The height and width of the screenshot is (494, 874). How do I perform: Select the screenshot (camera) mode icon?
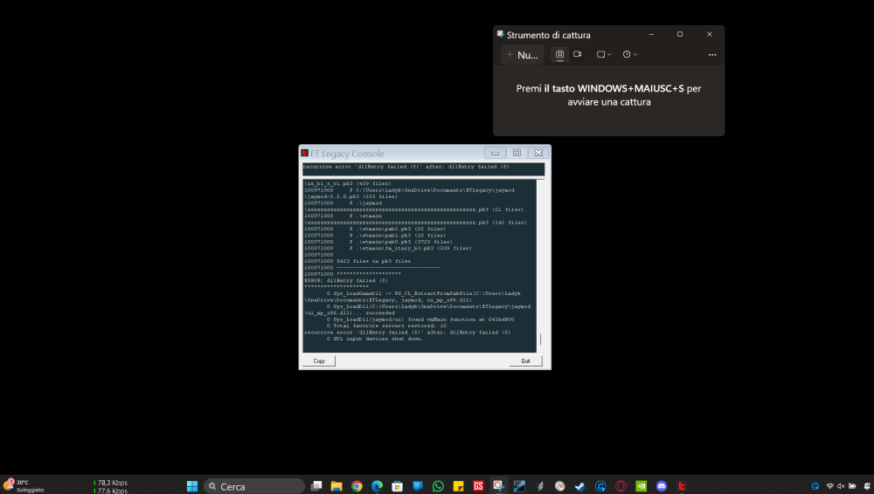(559, 54)
